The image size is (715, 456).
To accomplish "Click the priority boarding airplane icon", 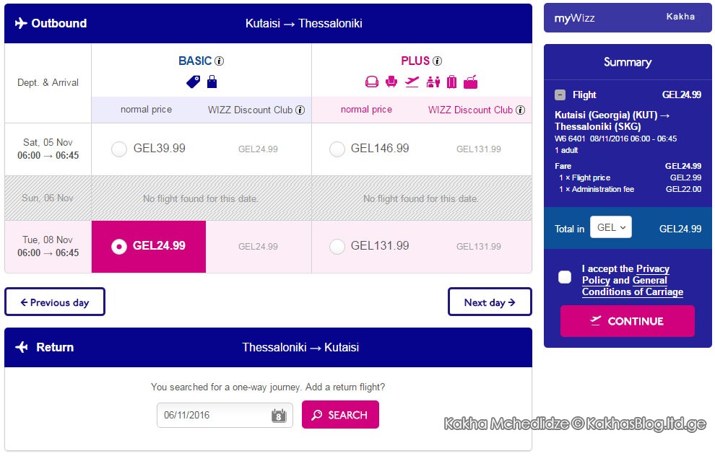I will (412, 82).
